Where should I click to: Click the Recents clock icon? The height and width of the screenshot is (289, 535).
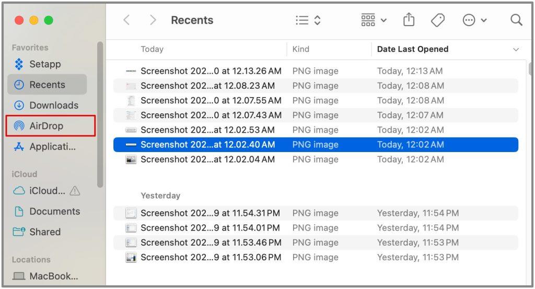[19, 85]
